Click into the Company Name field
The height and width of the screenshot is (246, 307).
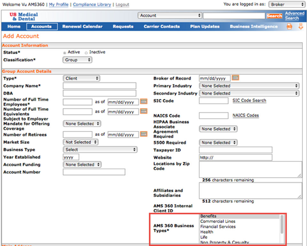tap(99, 86)
